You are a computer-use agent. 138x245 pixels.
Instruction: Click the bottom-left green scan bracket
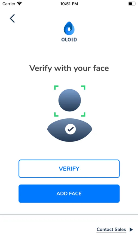click(x=56, y=114)
